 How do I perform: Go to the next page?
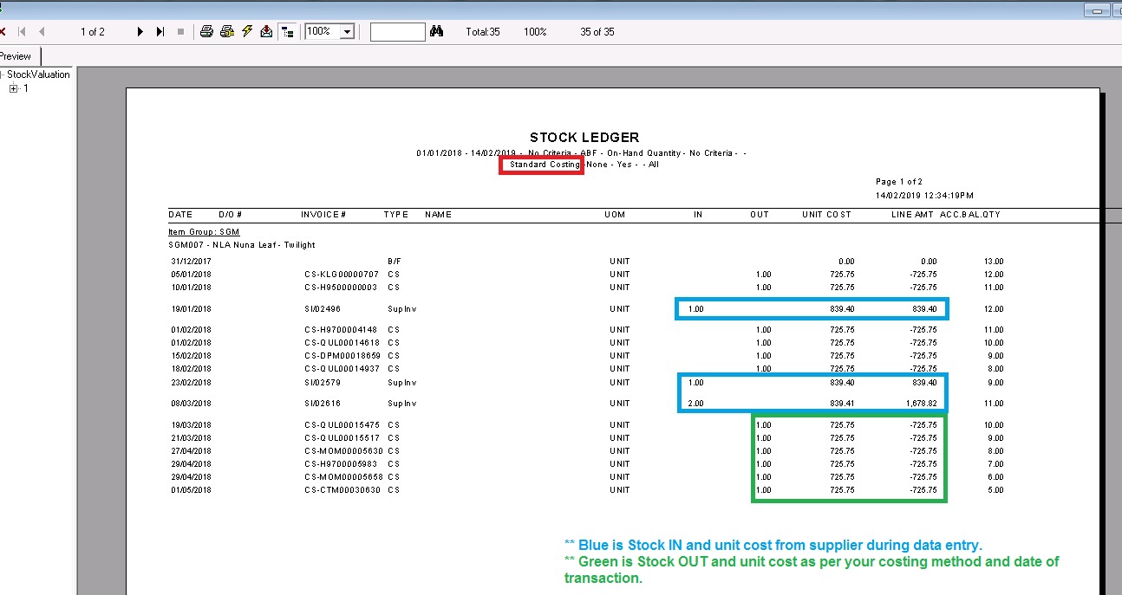click(140, 31)
